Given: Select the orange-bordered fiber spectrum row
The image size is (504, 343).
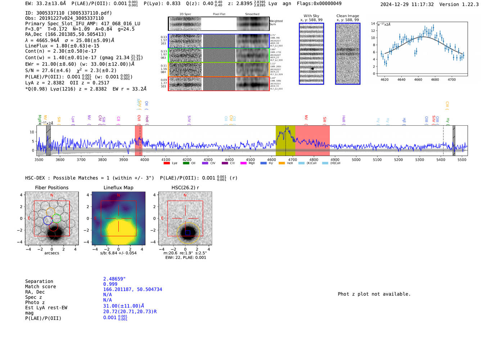Looking at the screenshot, I should (x=219, y=69).
